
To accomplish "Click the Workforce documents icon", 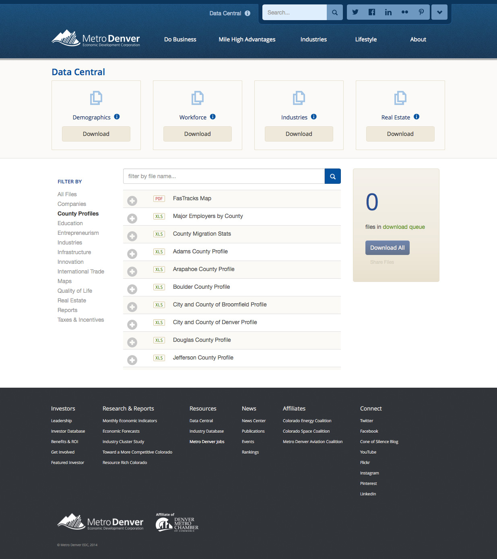I will point(198,98).
